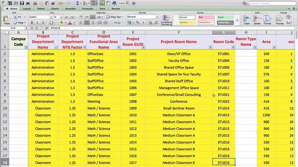Screen dimensions: 298x167
Task: Click the clipboard Paste icon in top toolbar
Action: pos(47,3)
